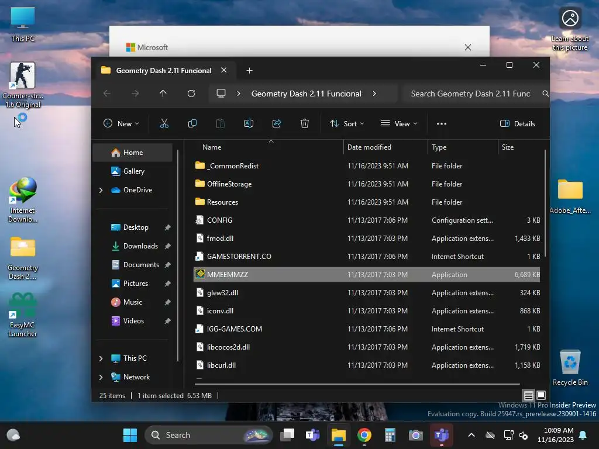Select Gallery in the navigation pane

[x=133, y=171]
